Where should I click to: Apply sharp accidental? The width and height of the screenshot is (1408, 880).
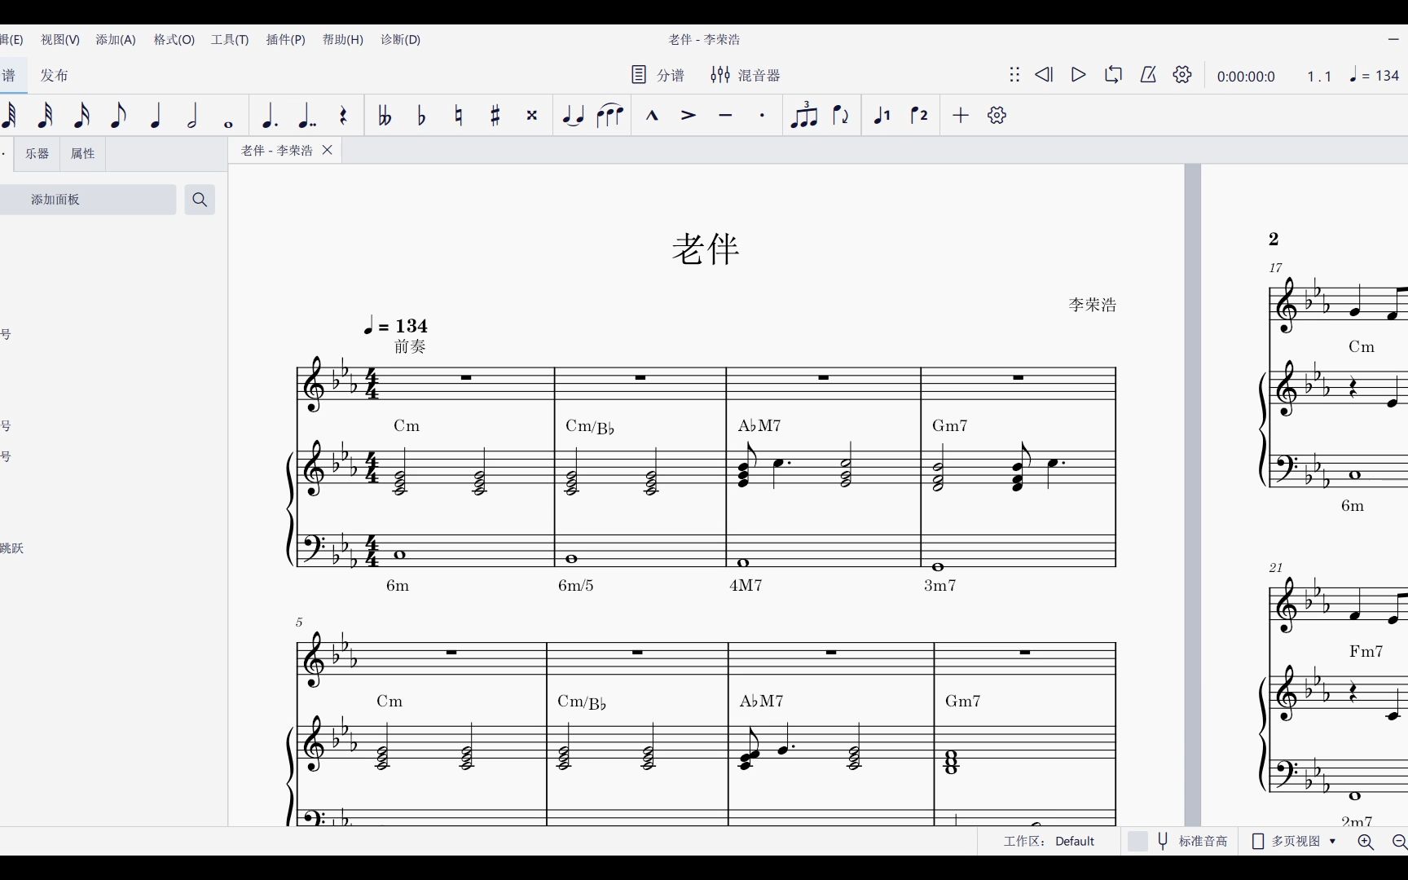pyautogui.click(x=495, y=116)
